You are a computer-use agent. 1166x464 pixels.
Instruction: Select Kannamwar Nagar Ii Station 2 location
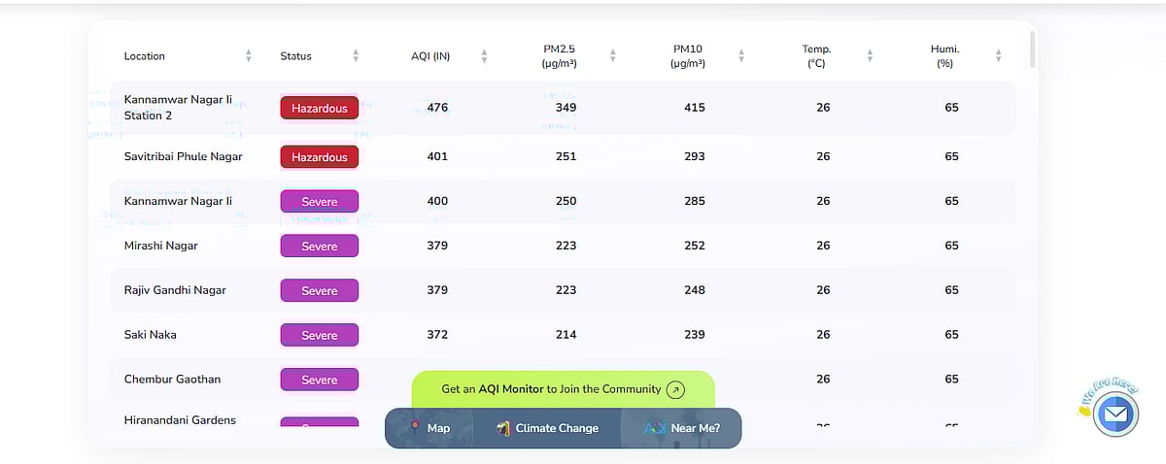coord(171,108)
